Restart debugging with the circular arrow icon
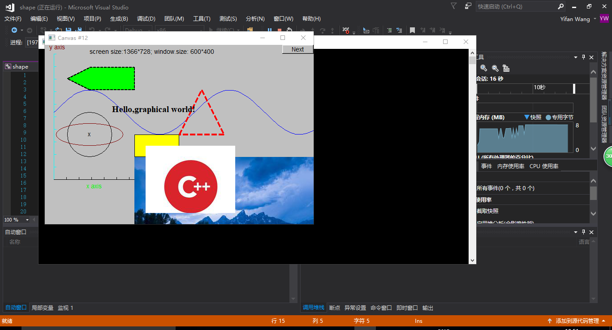Viewport: 612px width, 330px height. (x=289, y=30)
